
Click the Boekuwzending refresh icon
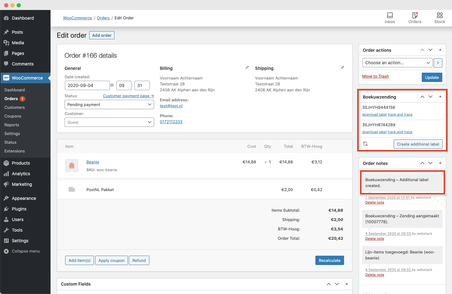[365, 144]
